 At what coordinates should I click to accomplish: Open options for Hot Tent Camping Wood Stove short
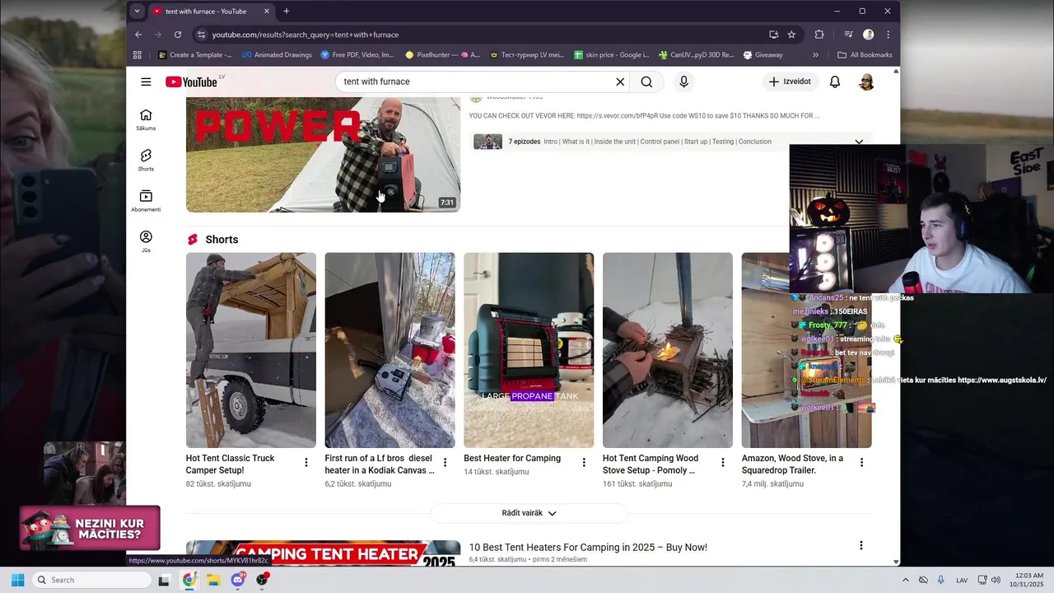click(x=723, y=463)
